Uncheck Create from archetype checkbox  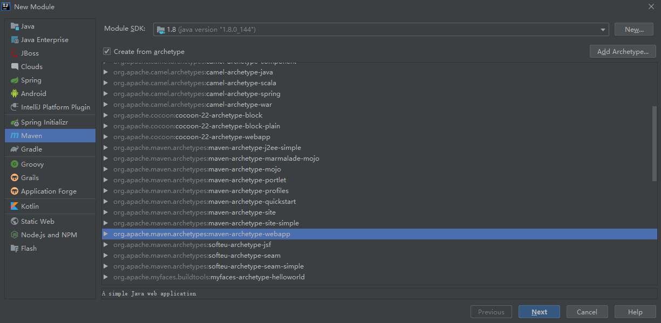click(107, 52)
